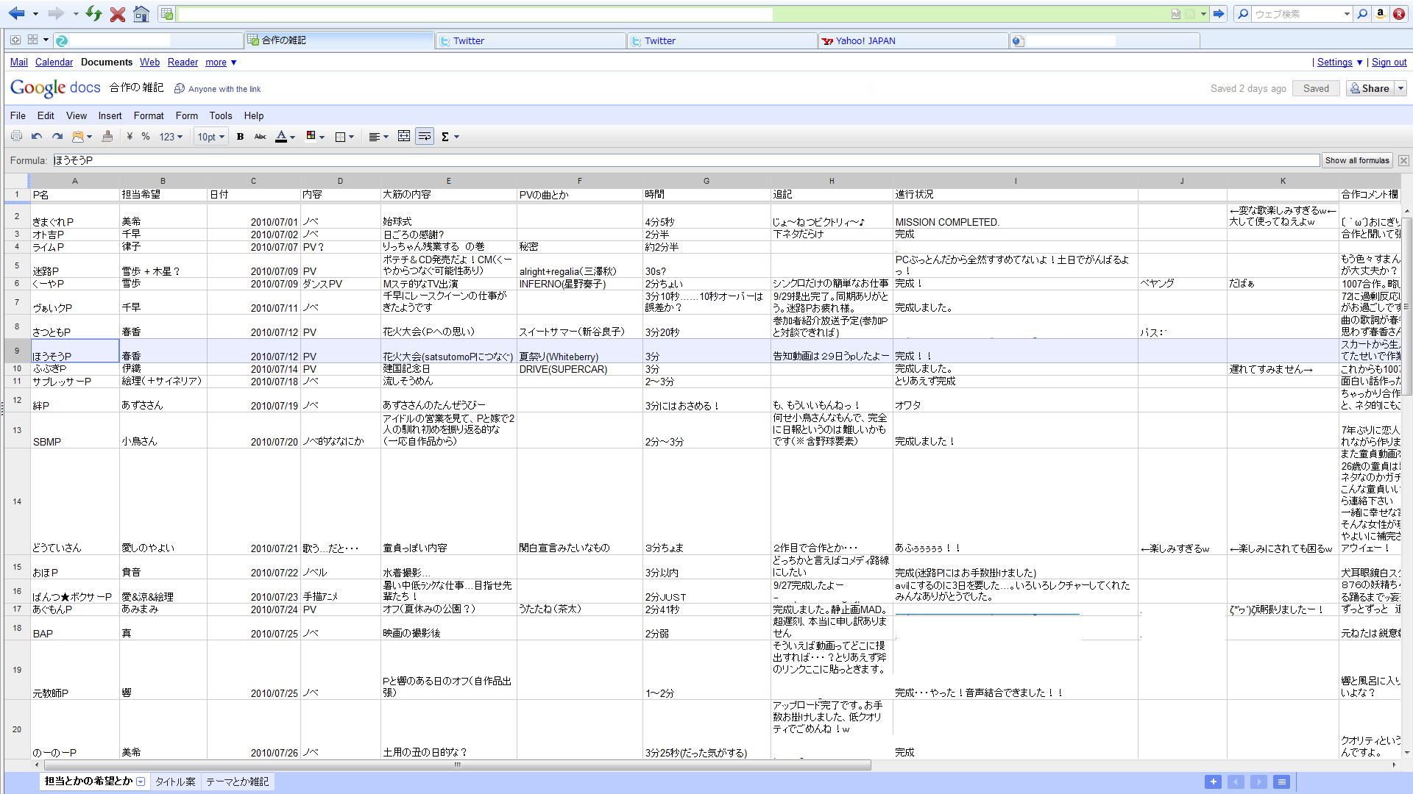The width and height of the screenshot is (1413, 794).
Task: Click the Redo arrow icon
Action: point(57,137)
